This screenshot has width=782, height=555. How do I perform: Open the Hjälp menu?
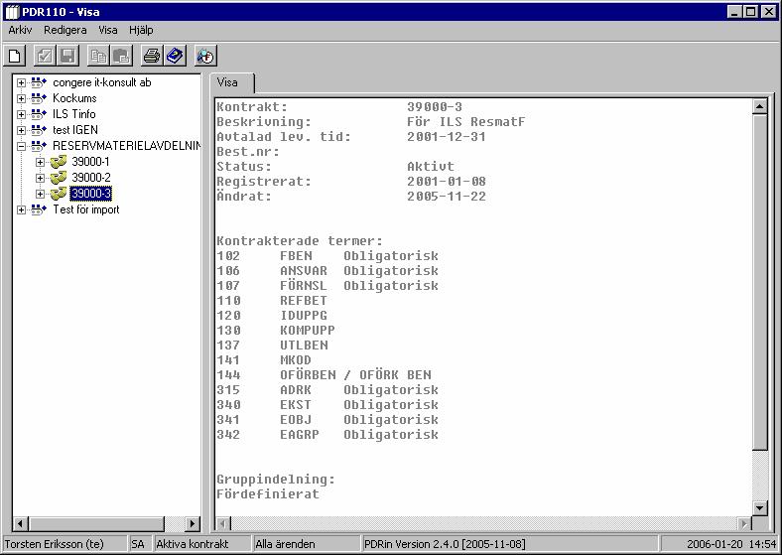tap(141, 30)
